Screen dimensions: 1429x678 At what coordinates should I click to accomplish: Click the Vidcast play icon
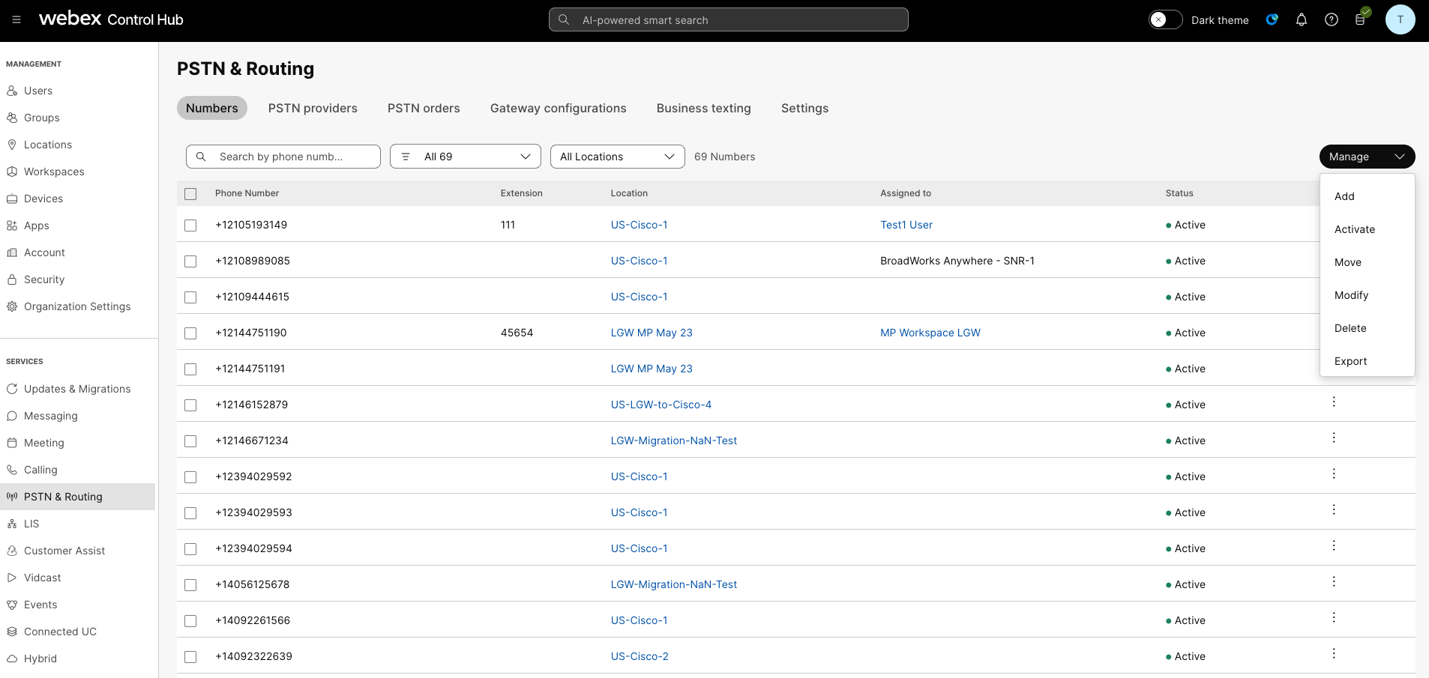tap(12, 578)
